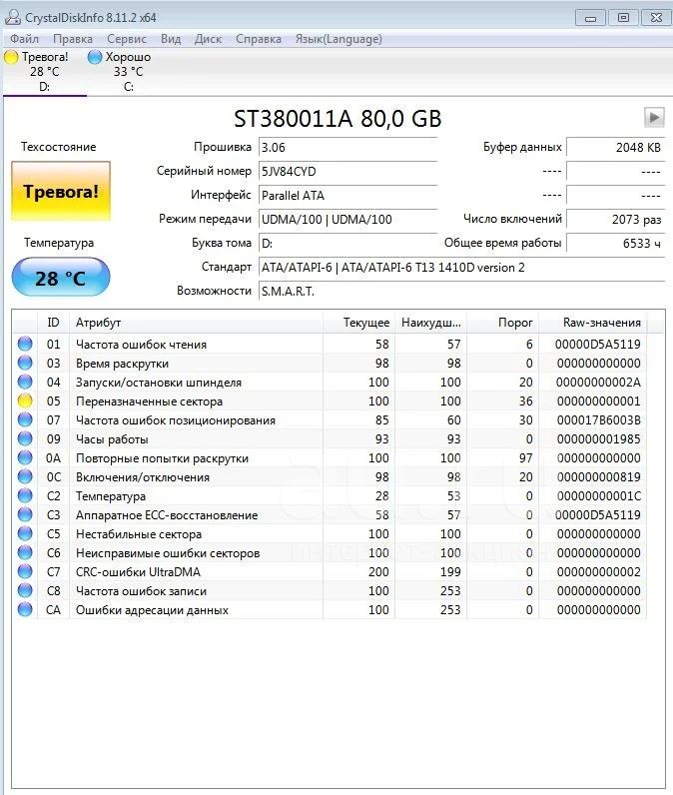The image size is (673, 795).
Task: Click raw value 000000001985 for Часы работы
Action: tap(598, 439)
